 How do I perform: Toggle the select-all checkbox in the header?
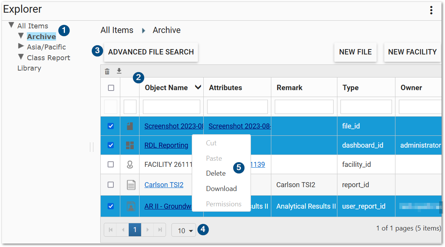tap(110, 87)
